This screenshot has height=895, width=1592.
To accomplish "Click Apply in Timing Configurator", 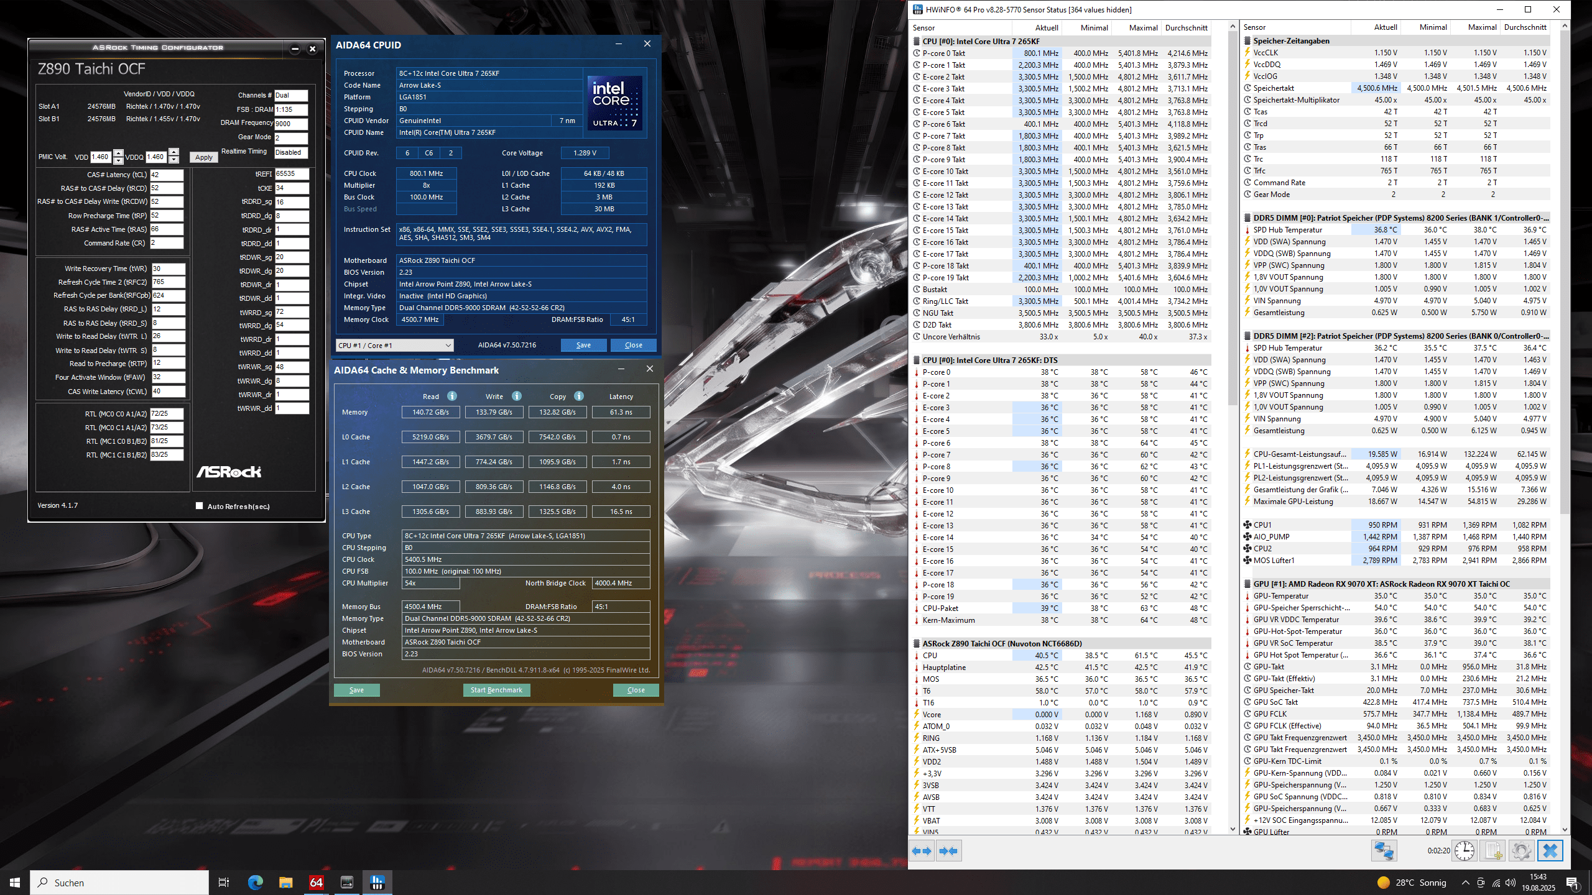I will coord(203,157).
